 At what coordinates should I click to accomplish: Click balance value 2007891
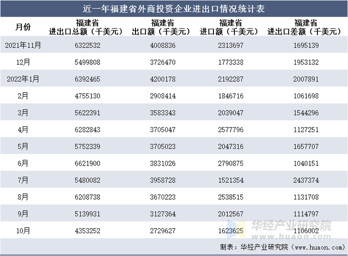pyautogui.click(x=306, y=79)
